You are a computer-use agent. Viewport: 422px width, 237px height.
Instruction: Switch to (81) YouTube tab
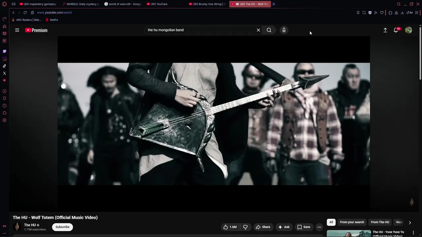166,4
